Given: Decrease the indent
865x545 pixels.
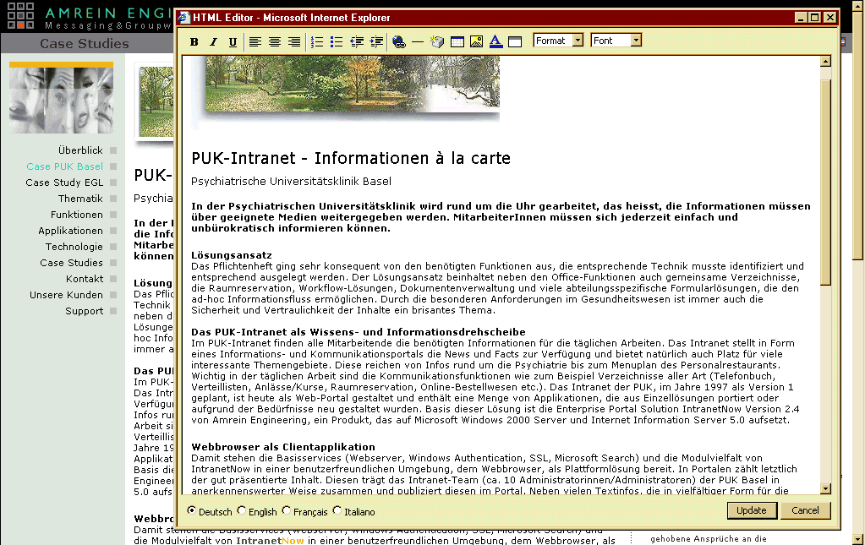Looking at the screenshot, I should tap(357, 42).
